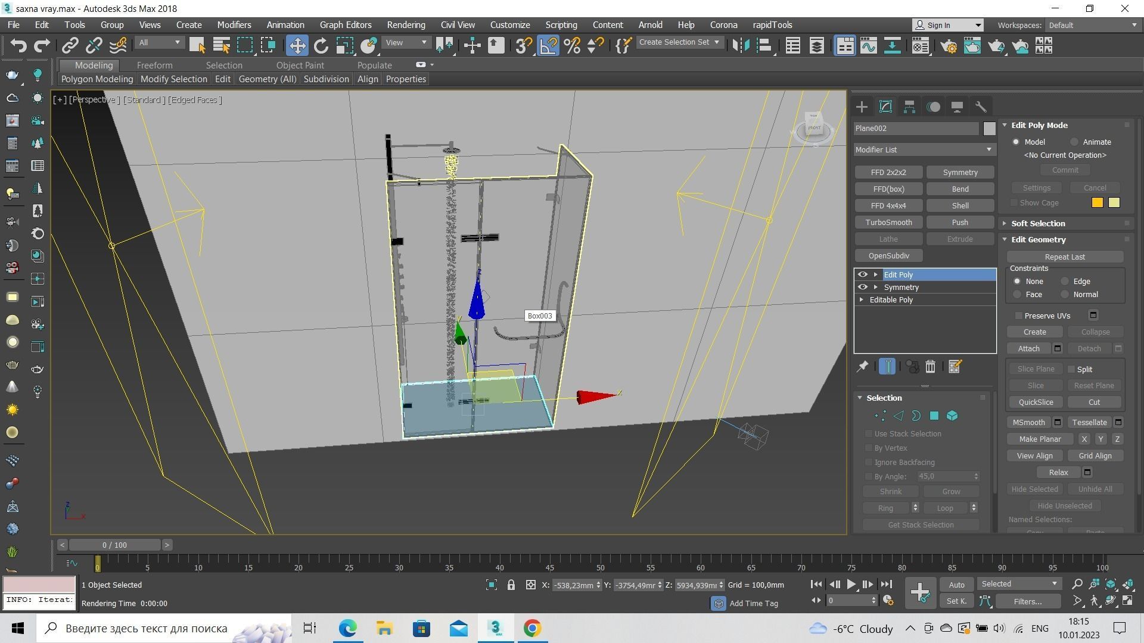Select Edge sub-object level icon
The image size is (1144, 643).
(899, 416)
